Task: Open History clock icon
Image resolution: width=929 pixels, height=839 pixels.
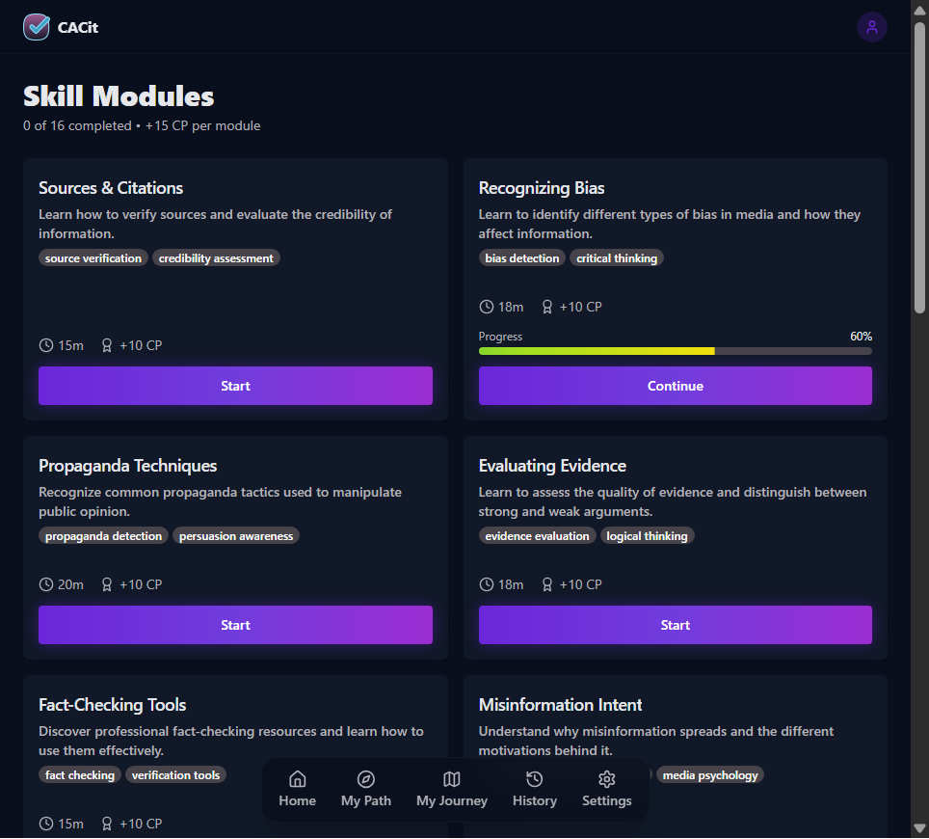Action: (x=535, y=779)
